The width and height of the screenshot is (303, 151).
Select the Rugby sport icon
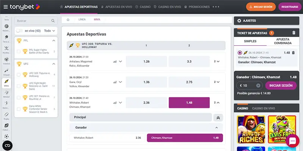[6, 114]
